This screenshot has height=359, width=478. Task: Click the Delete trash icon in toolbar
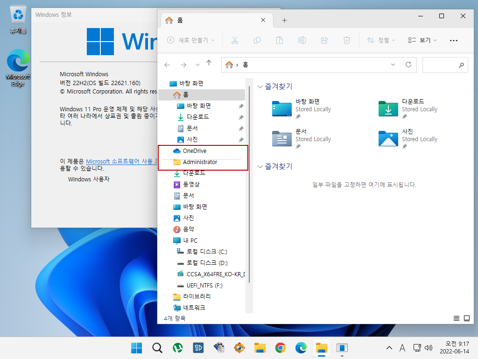(347, 40)
